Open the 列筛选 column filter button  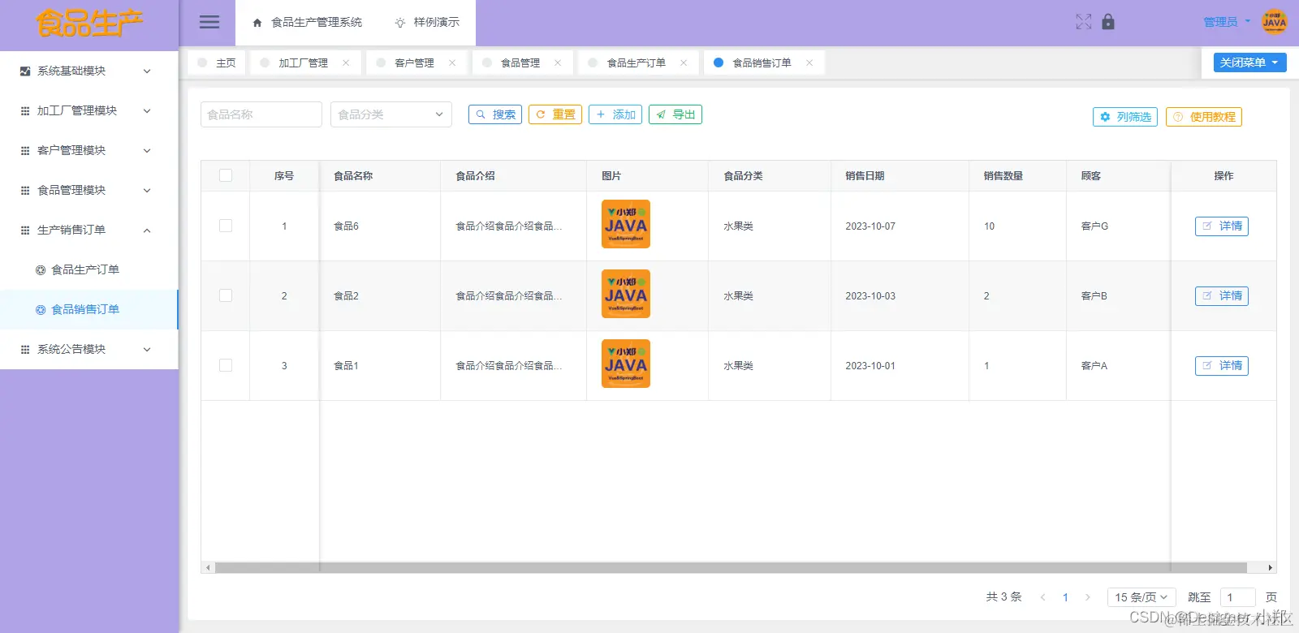tap(1125, 117)
